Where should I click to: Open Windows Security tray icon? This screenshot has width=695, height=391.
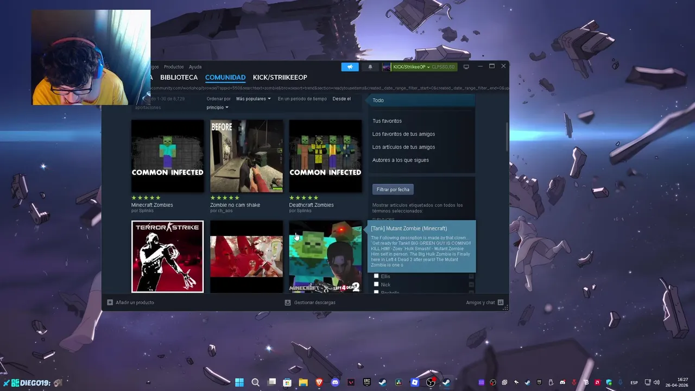(x=609, y=382)
